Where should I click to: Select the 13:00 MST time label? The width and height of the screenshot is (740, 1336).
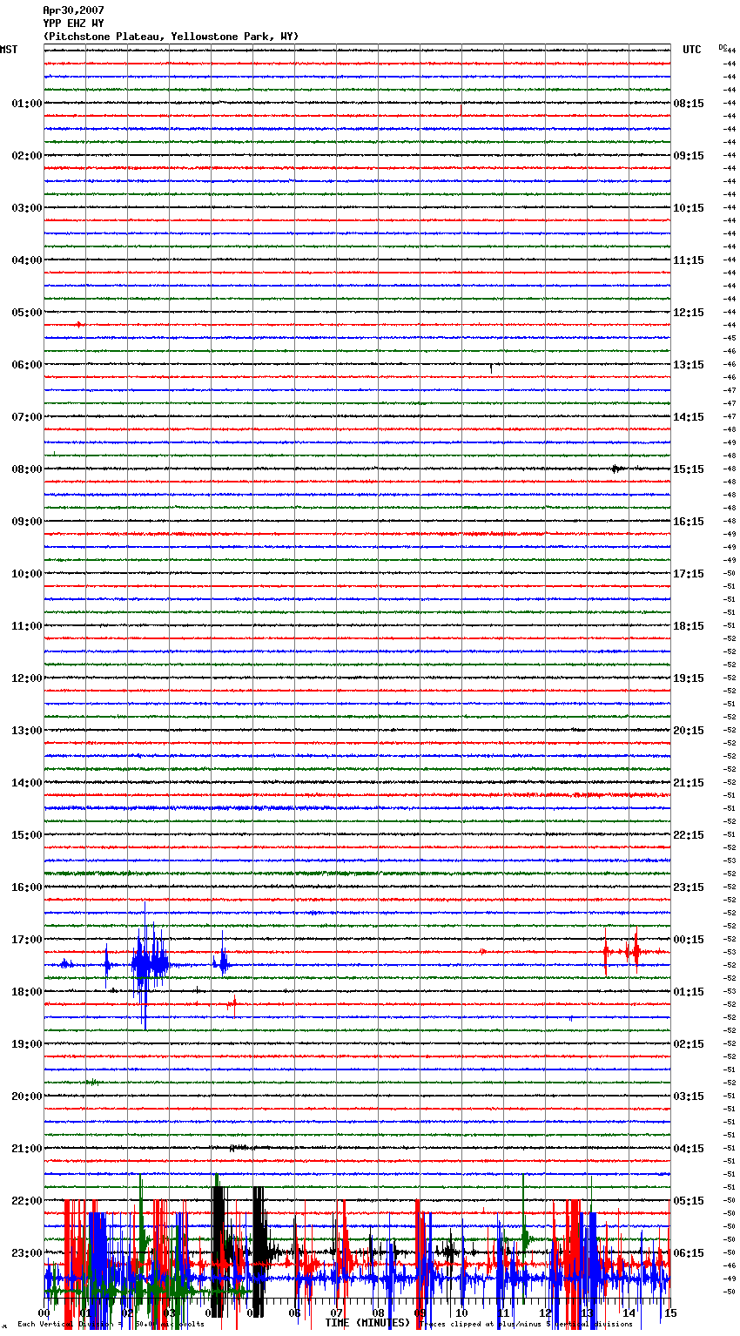coord(26,731)
